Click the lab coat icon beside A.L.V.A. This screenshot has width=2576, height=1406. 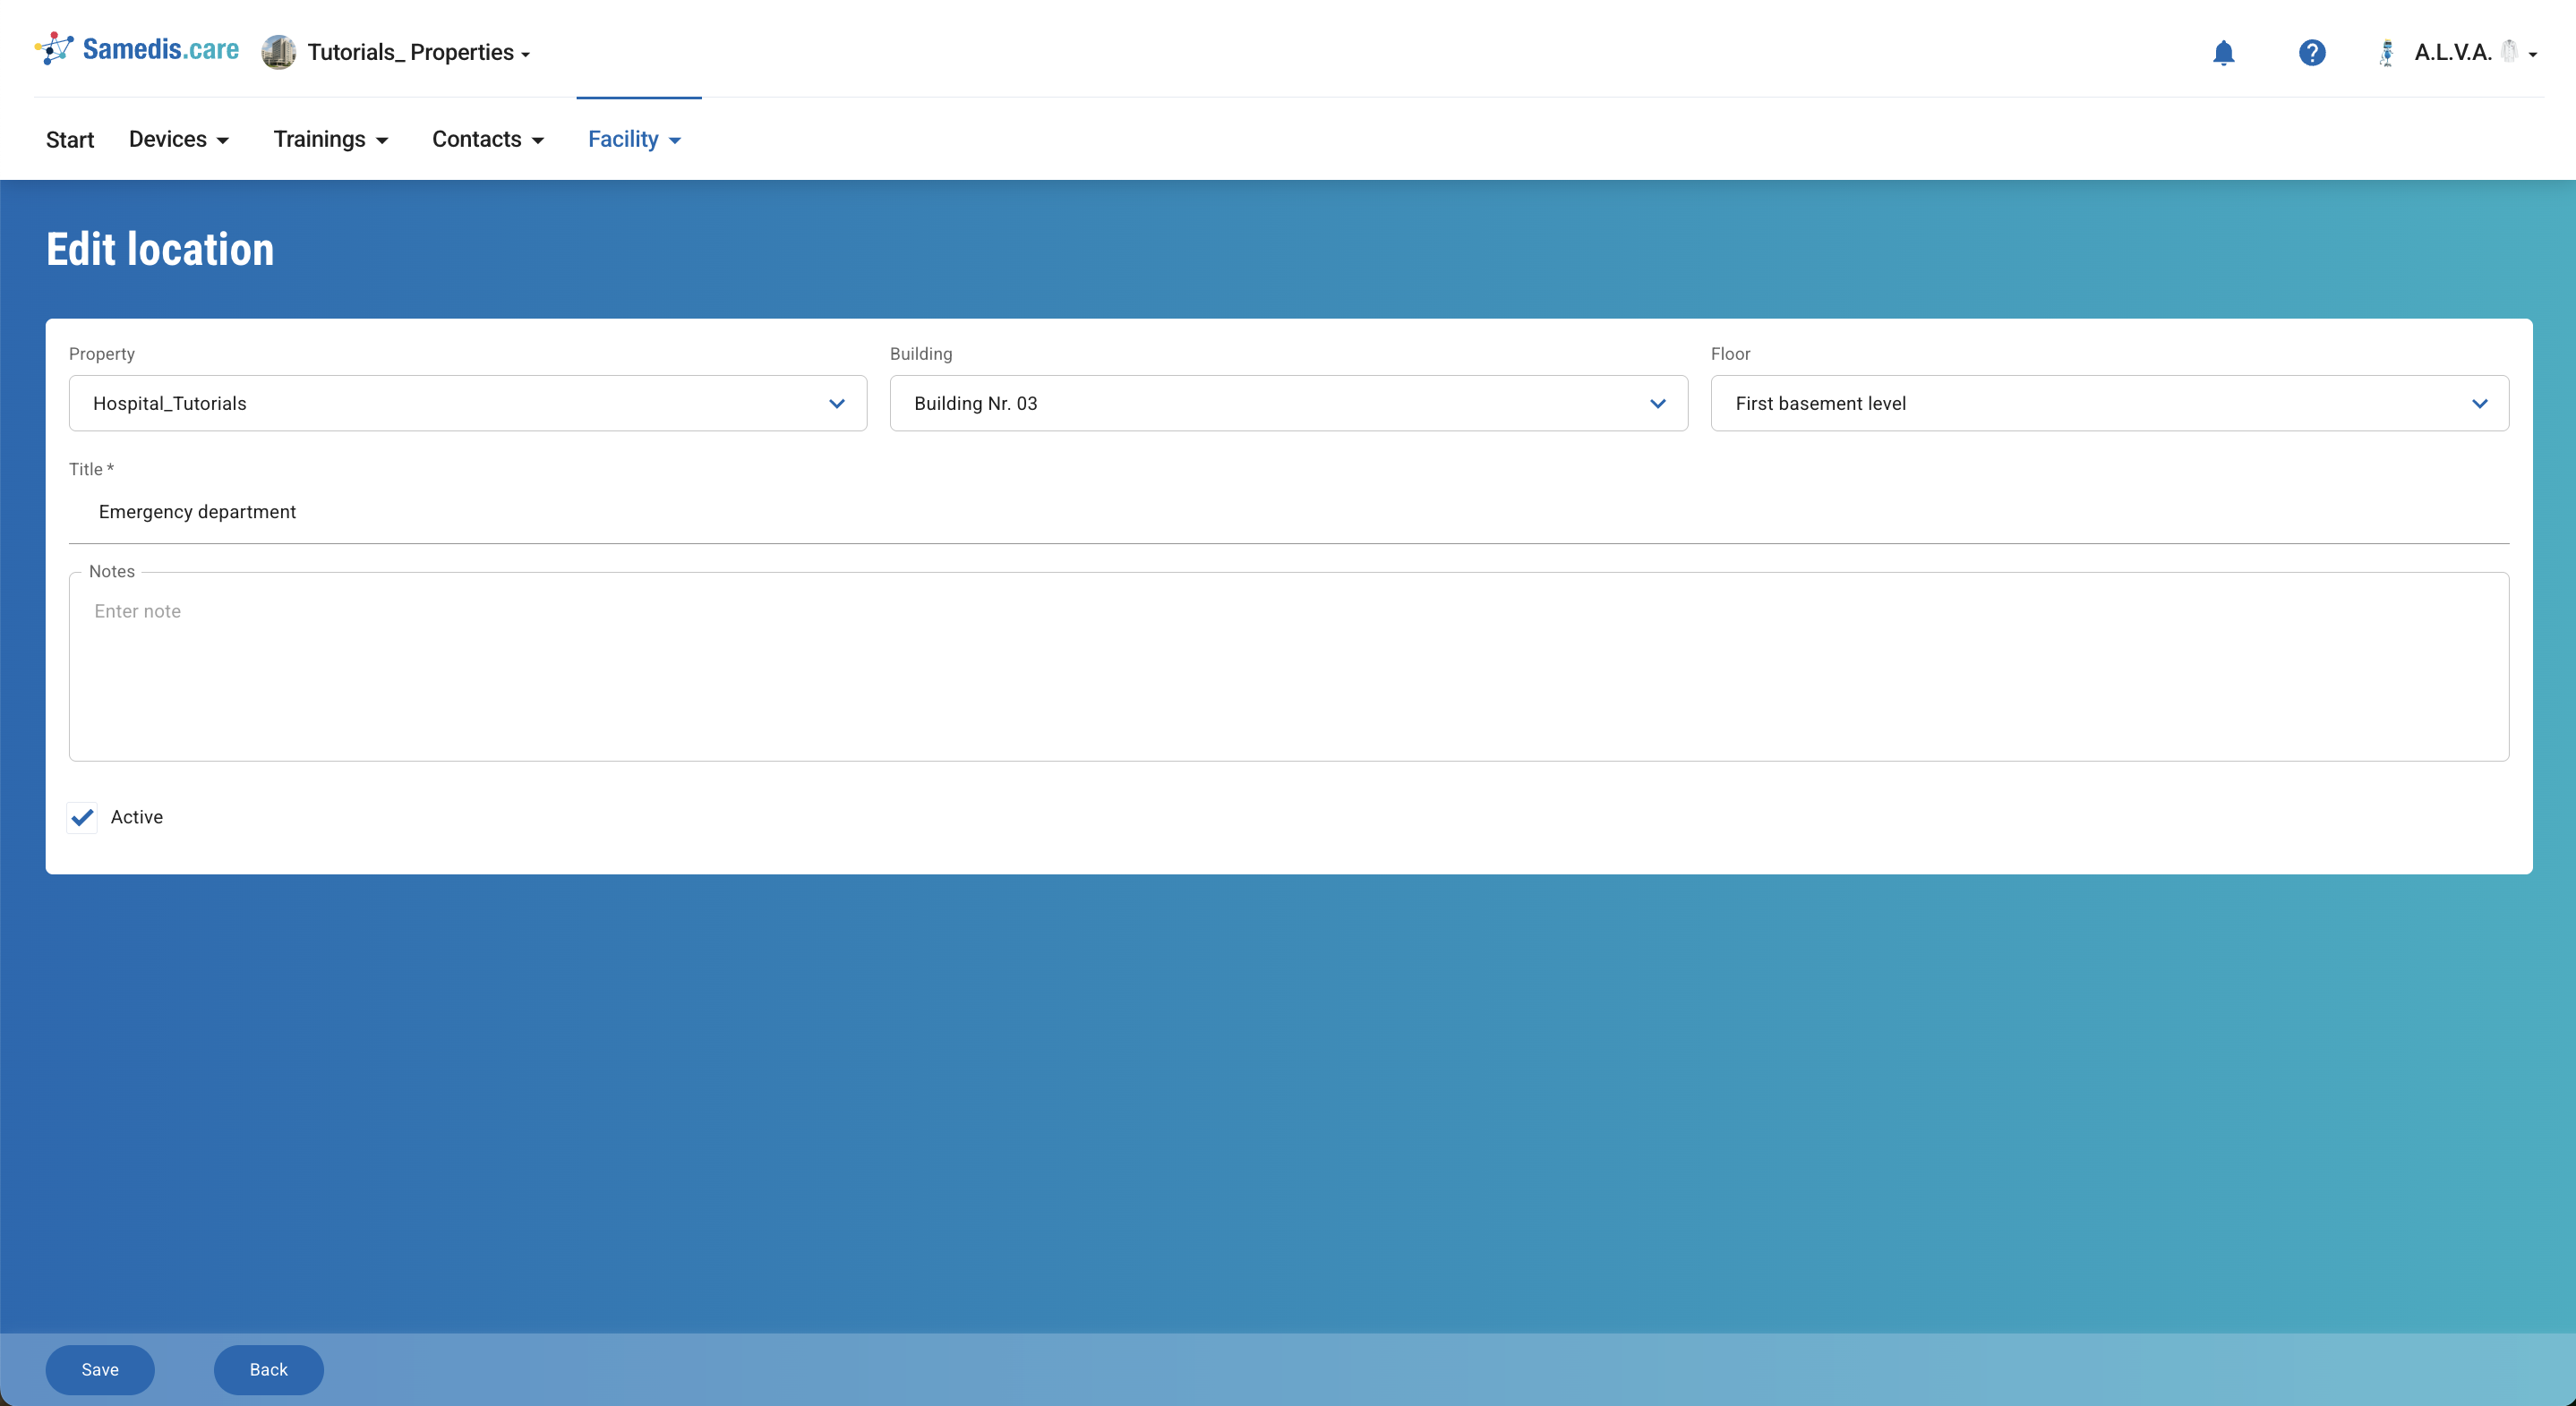(2509, 51)
